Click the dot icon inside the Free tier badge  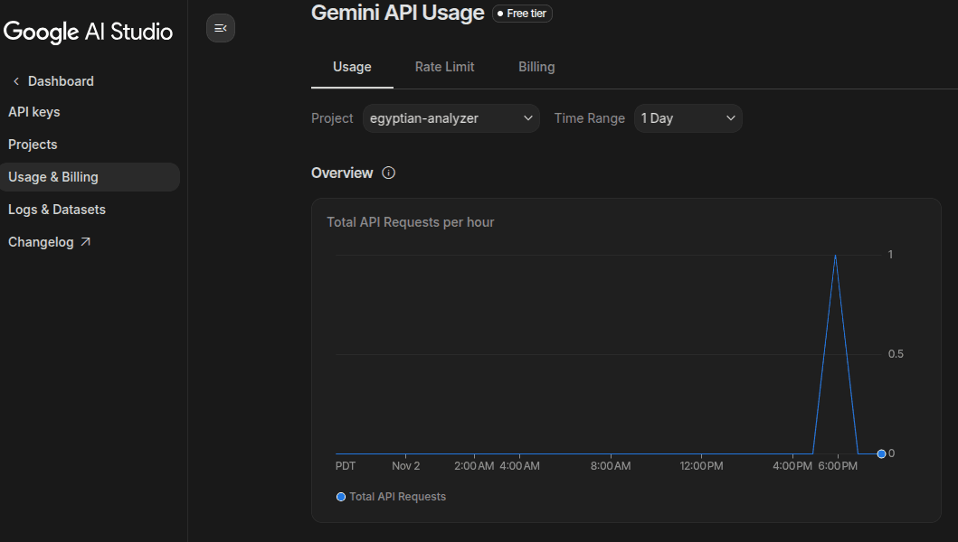(500, 14)
